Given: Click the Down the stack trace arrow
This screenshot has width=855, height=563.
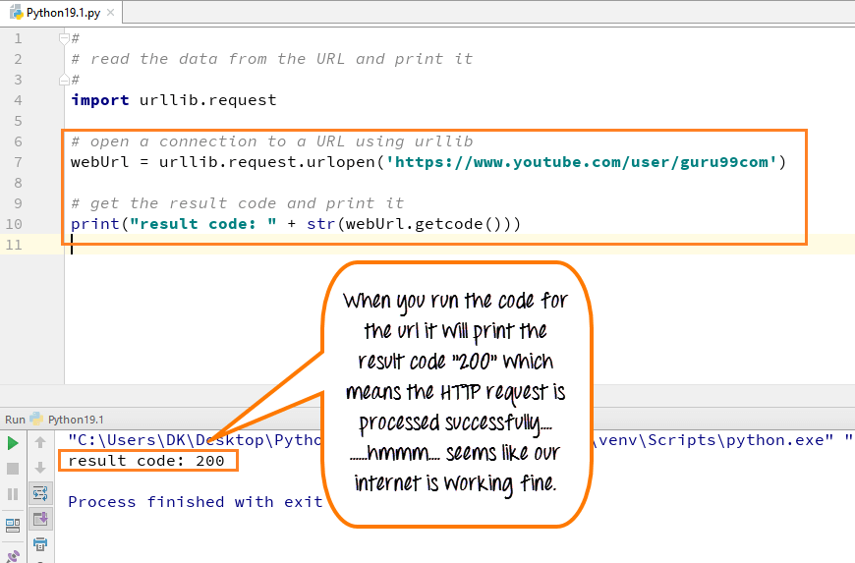Looking at the screenshot, I should tap(40, 468).
